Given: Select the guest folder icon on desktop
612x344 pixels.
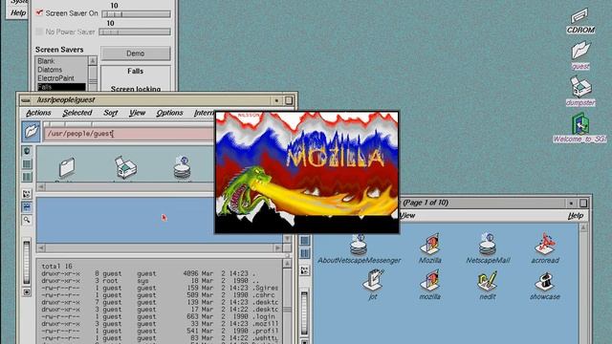Looking at the screenshot, I should (580, 51).
